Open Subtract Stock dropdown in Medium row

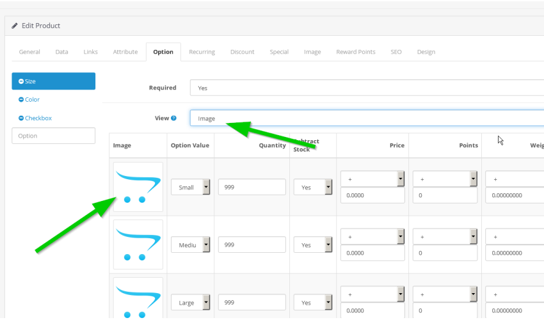313,244
